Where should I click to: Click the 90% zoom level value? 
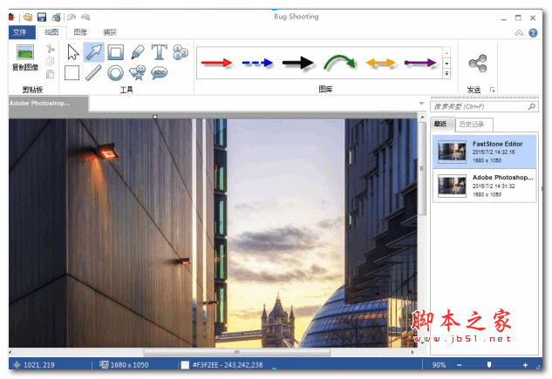pyautogui.click(x=439, y=365)
